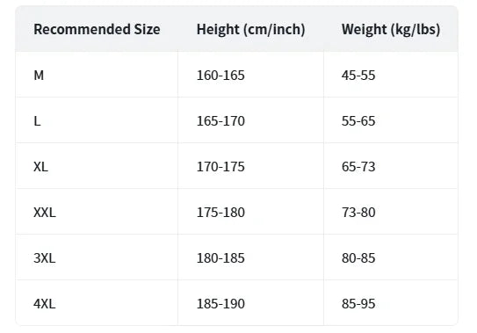The height and width of the screenshot is (333, 477).
Task: Click the Weight (kg/lbs) column header
Action: pos(391,30)
